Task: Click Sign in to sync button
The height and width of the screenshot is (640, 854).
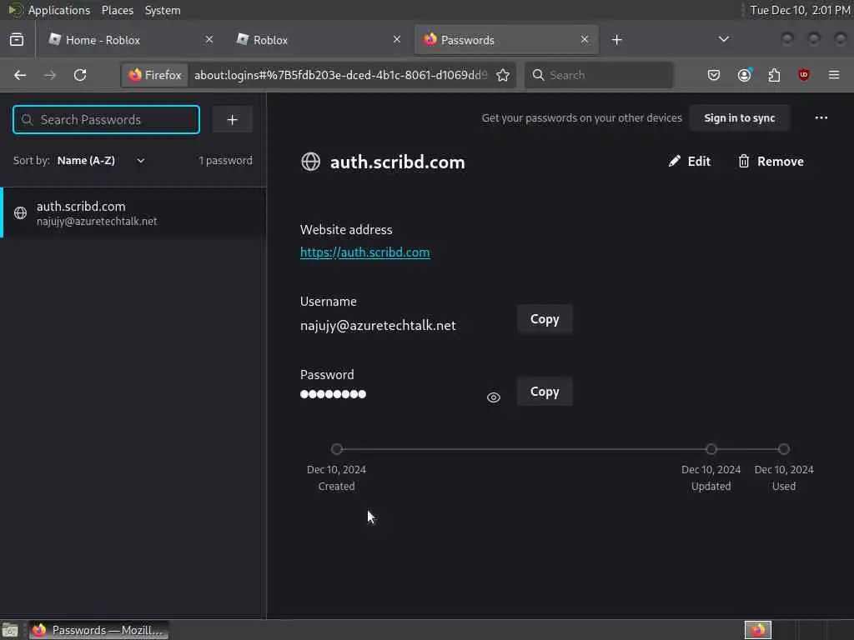Action: [x=739, y=118]
